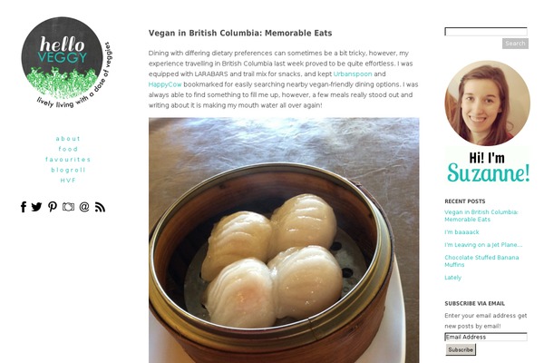Click Suzanne's profile photo
This screenshot has height=363, width=544.
(x=487, y=103)
